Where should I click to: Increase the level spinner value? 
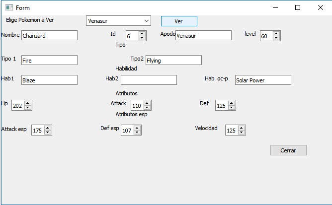276,34
